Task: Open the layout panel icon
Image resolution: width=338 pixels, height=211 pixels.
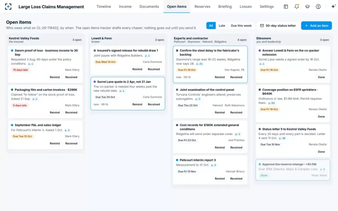Action: (x=286, y=6)
